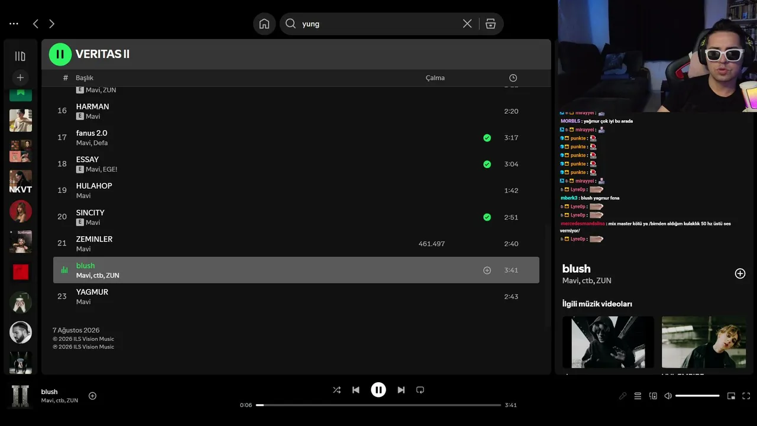
Task: Select the HULAHOP track title
Action: pos(94,186)
